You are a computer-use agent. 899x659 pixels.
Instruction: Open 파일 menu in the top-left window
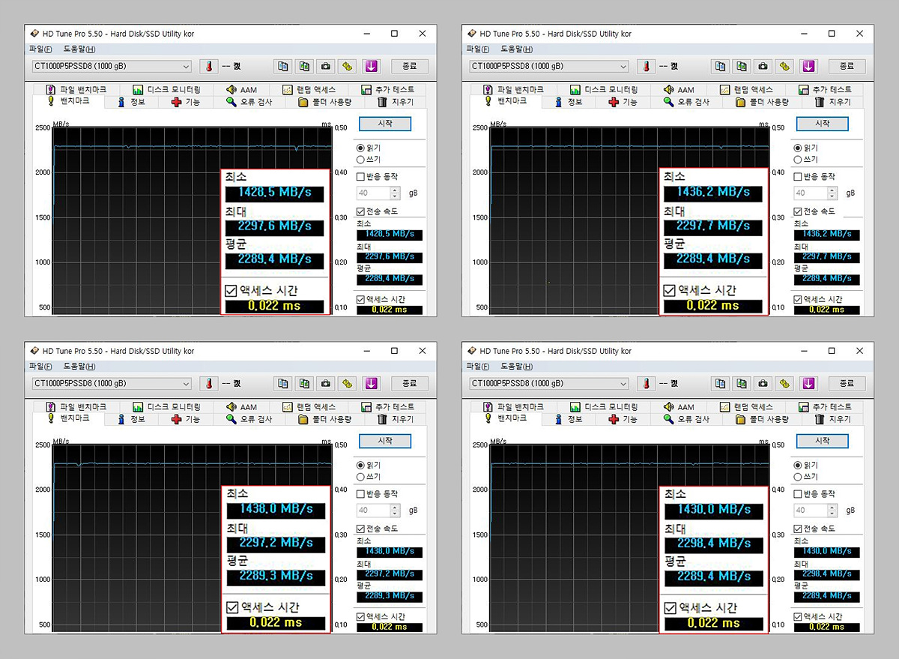point(40,49)
